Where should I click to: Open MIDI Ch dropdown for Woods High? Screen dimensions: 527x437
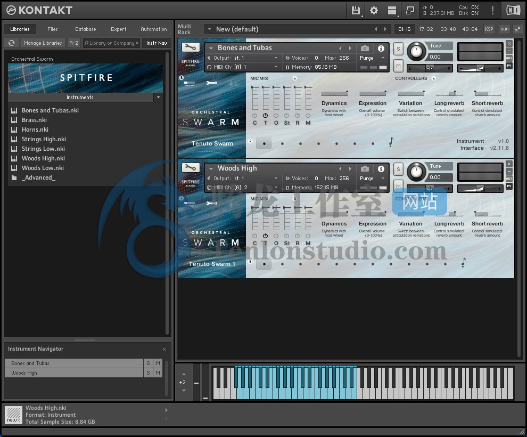pyautogui.click(x=276, y=188)
